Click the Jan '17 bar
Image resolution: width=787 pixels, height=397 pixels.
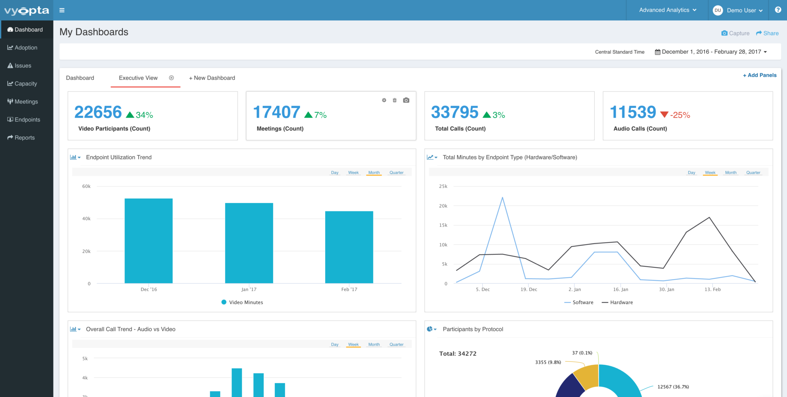point(249,243)
